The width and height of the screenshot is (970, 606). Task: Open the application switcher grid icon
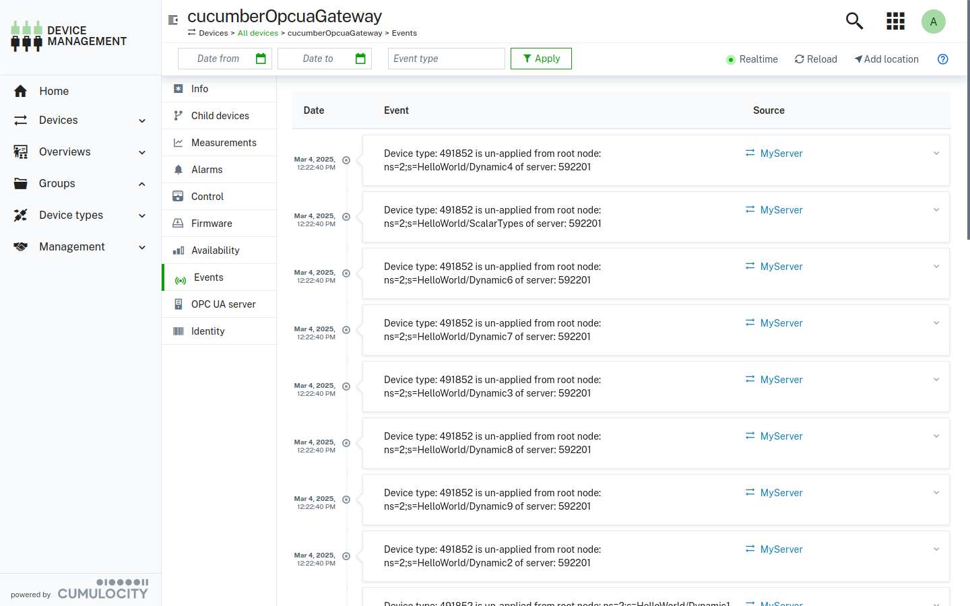click(895, 21)
